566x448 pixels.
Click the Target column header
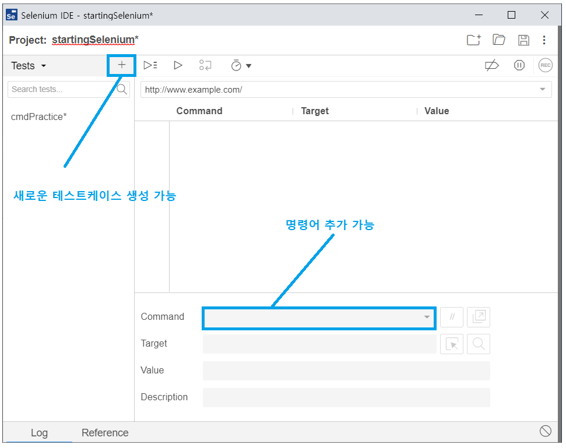[315, 111]
